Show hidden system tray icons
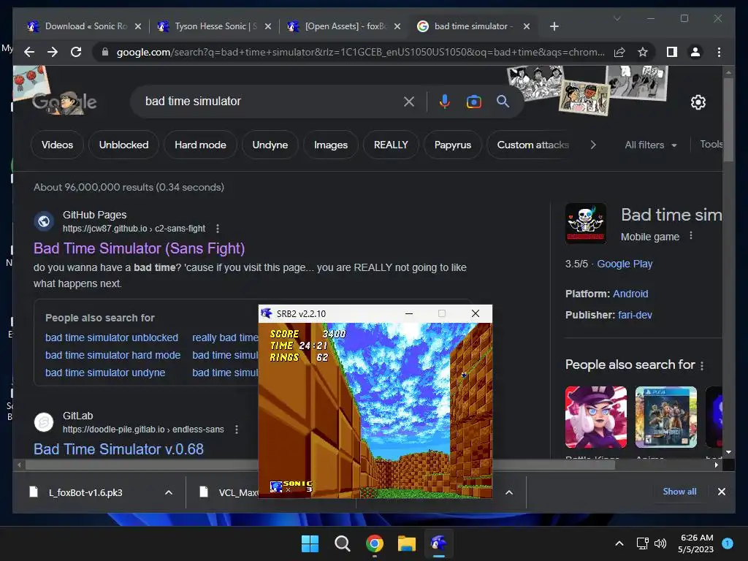The image size is (748, 561). pyautogui.click(x=619, y=543)
